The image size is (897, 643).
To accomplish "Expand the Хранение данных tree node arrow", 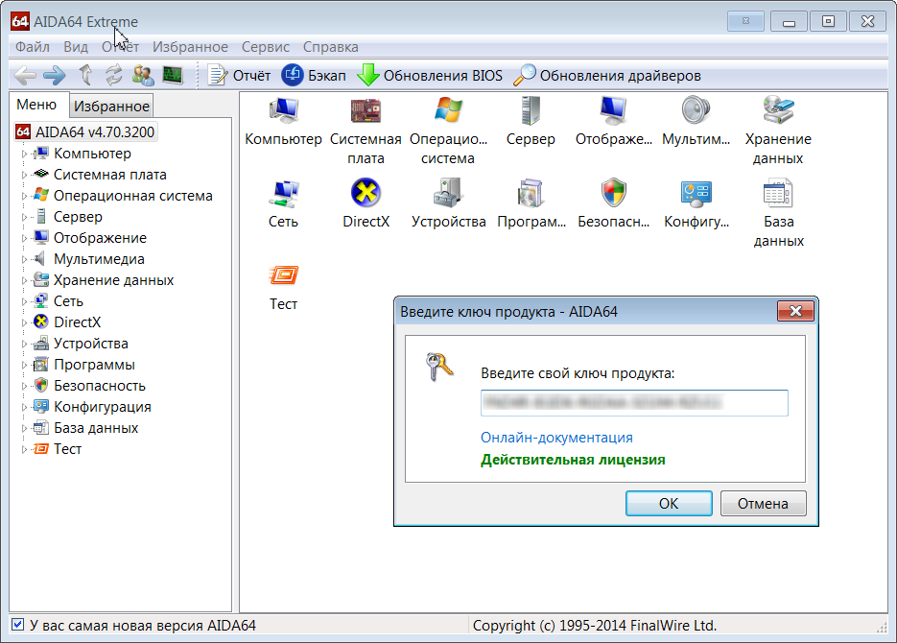I will coord(24,280).
